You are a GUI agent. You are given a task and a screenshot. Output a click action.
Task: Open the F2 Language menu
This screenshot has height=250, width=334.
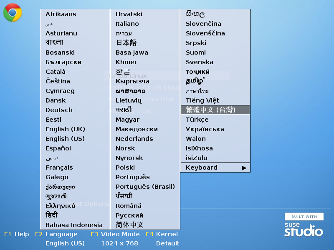pos(56,234)
